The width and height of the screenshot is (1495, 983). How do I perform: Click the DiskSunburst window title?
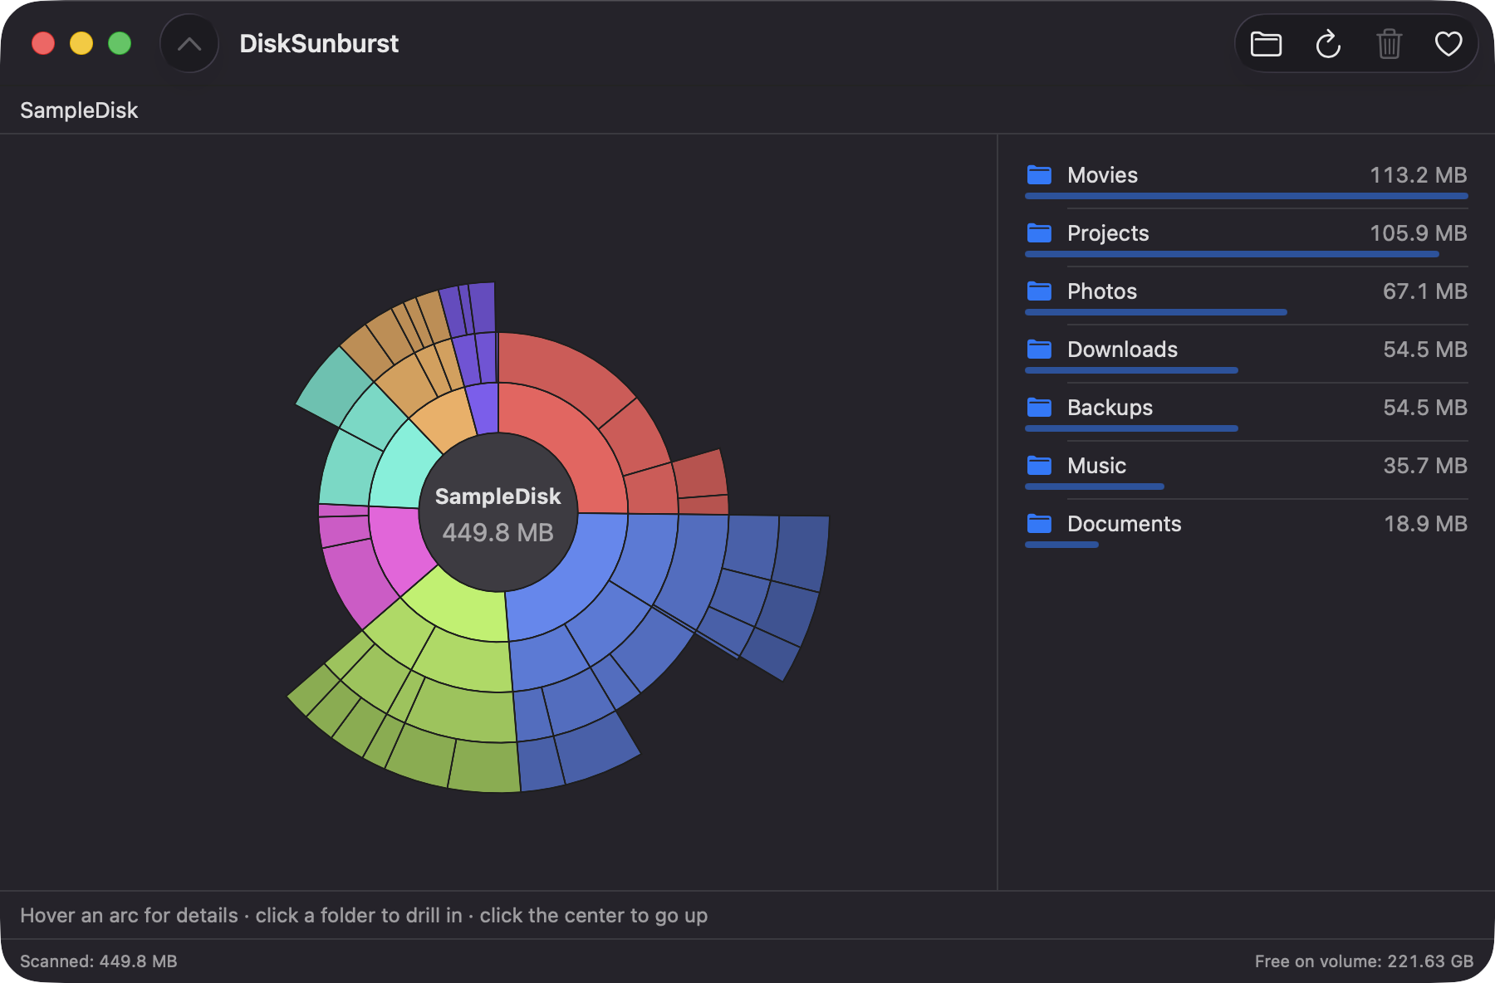tap(319, 44)
